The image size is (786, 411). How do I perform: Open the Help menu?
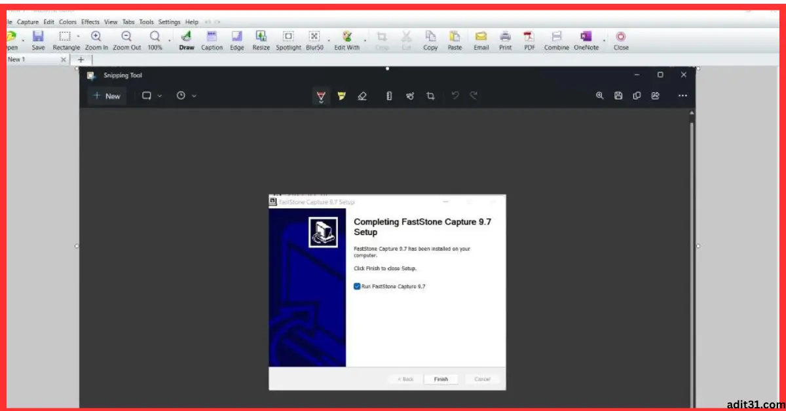point(191,22)
